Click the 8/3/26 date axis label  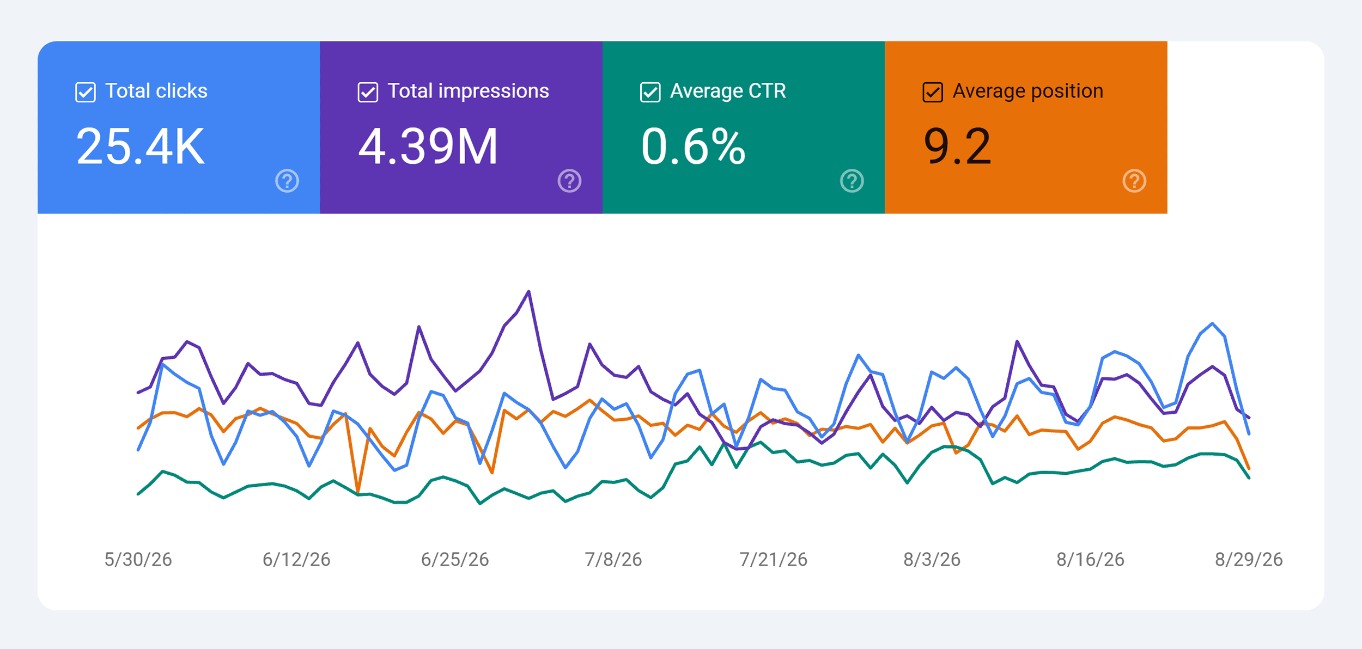pyautogui.click(x=932, y=559)
